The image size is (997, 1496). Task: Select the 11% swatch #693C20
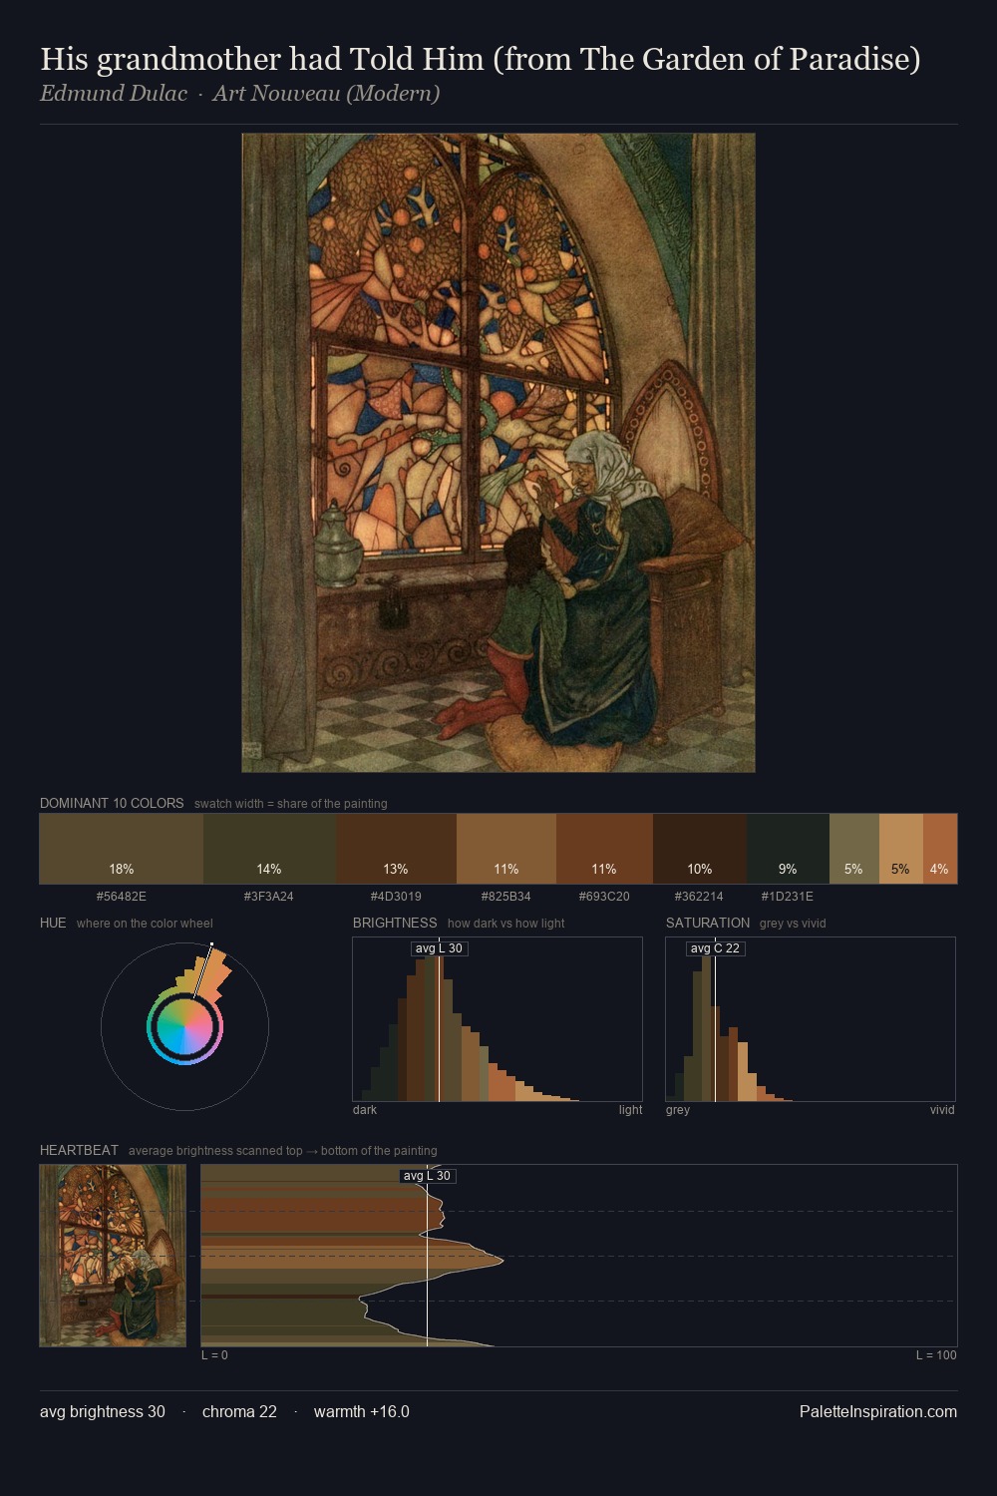tap(604, 849)
